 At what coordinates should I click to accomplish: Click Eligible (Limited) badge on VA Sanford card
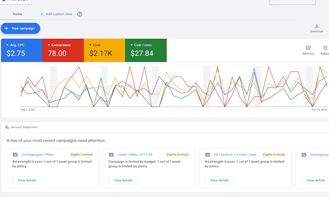click(274, 155)
